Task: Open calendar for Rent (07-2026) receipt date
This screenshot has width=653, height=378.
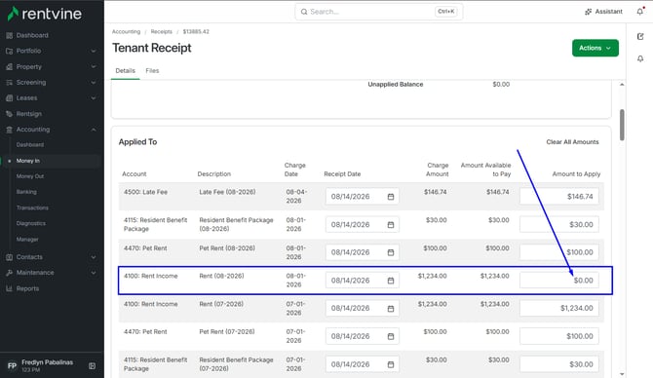Action: click(x=391, y=309)
